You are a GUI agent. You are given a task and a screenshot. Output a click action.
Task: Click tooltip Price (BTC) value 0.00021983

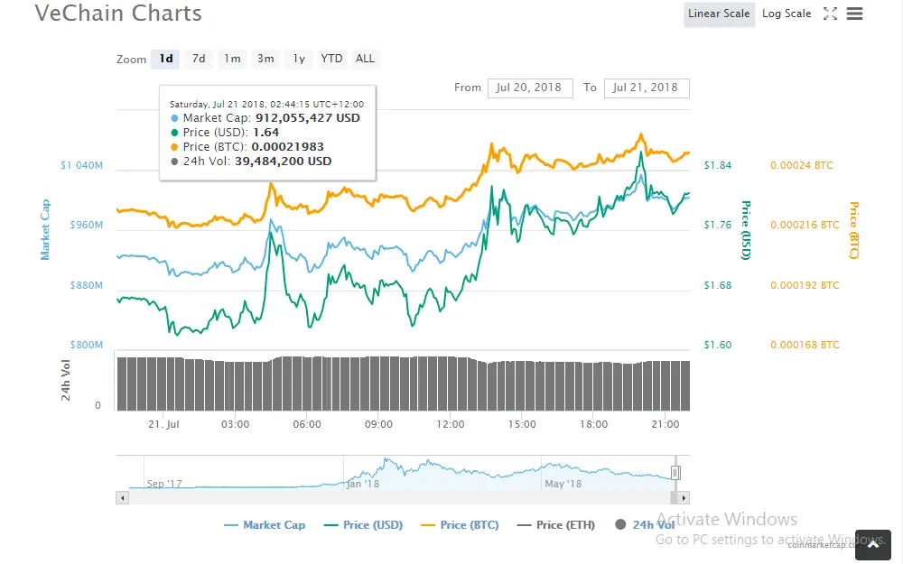(287, 147)
